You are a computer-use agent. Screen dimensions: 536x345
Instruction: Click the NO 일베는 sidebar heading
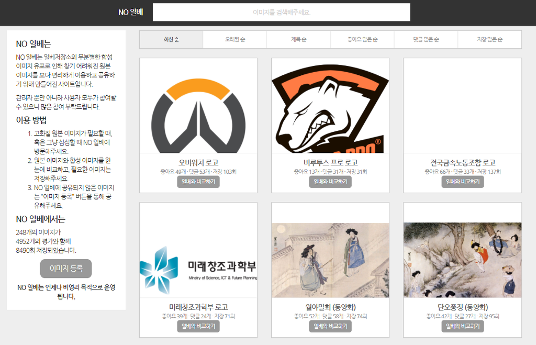coord(33,44)
